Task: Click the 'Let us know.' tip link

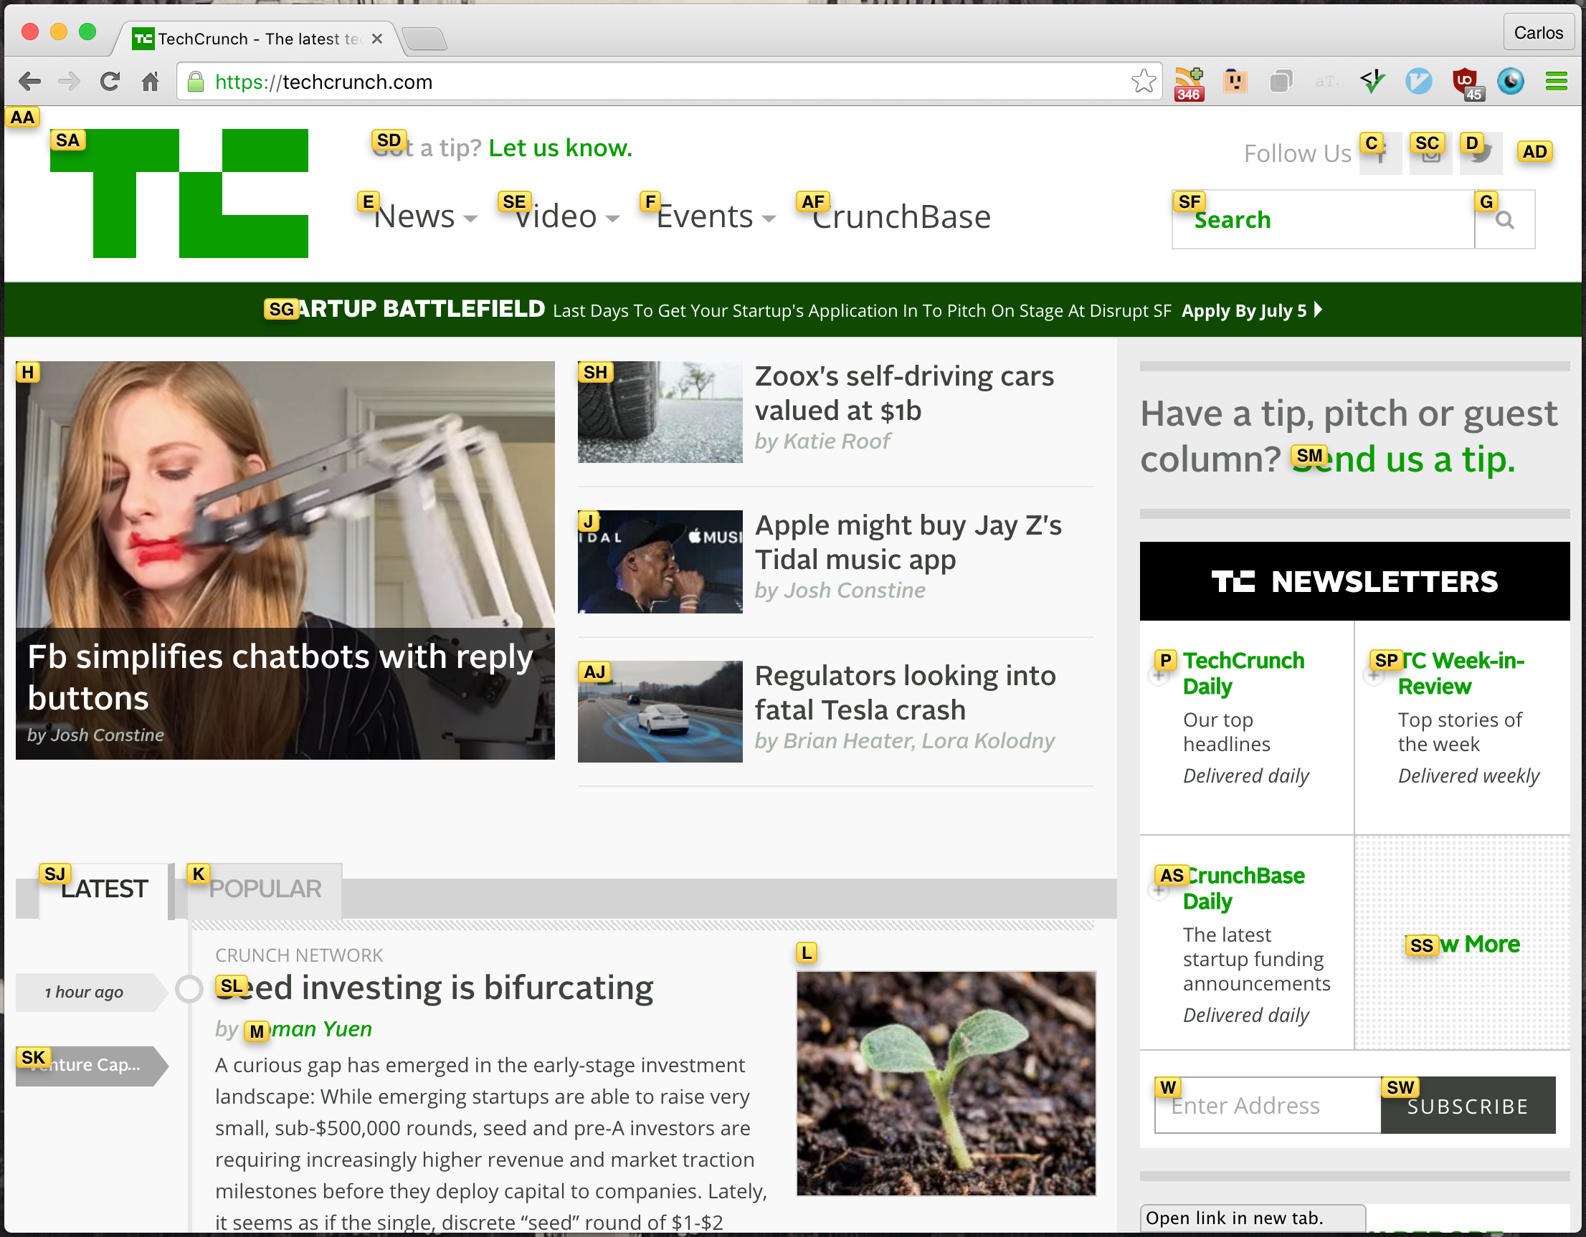Action: [x=561, y=148]
